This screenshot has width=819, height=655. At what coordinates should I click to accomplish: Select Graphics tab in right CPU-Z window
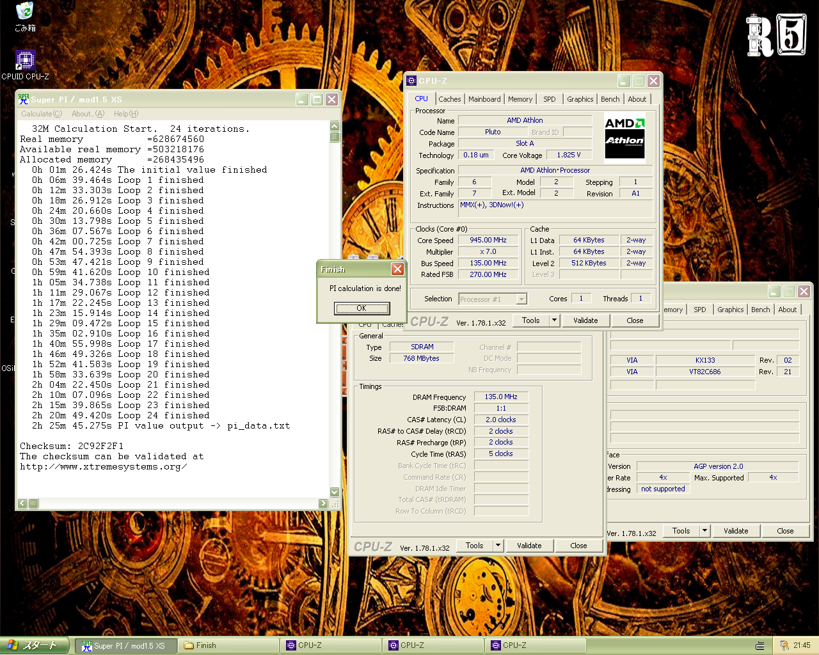730,310
